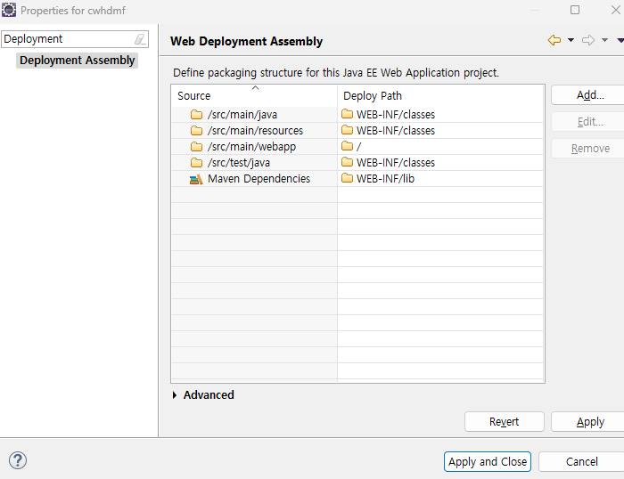
Task: Clear the filter text with eraser icon
Action: (140, 39)
